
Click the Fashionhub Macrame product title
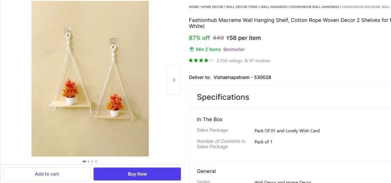(287, 20)
